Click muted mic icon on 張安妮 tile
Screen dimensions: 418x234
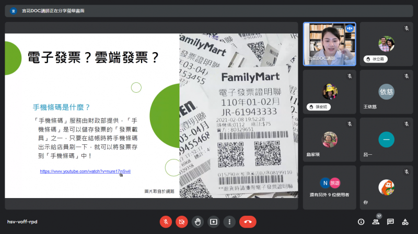coord(350,76)
